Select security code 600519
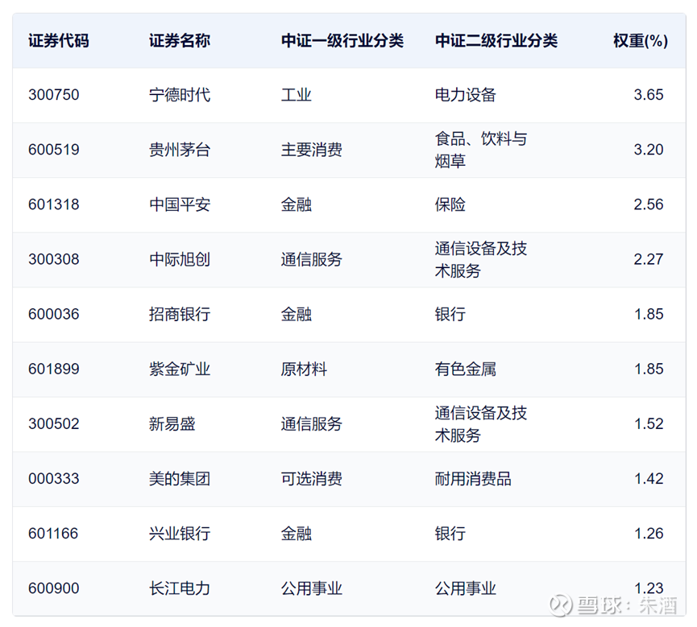 [x=54, y=150]
